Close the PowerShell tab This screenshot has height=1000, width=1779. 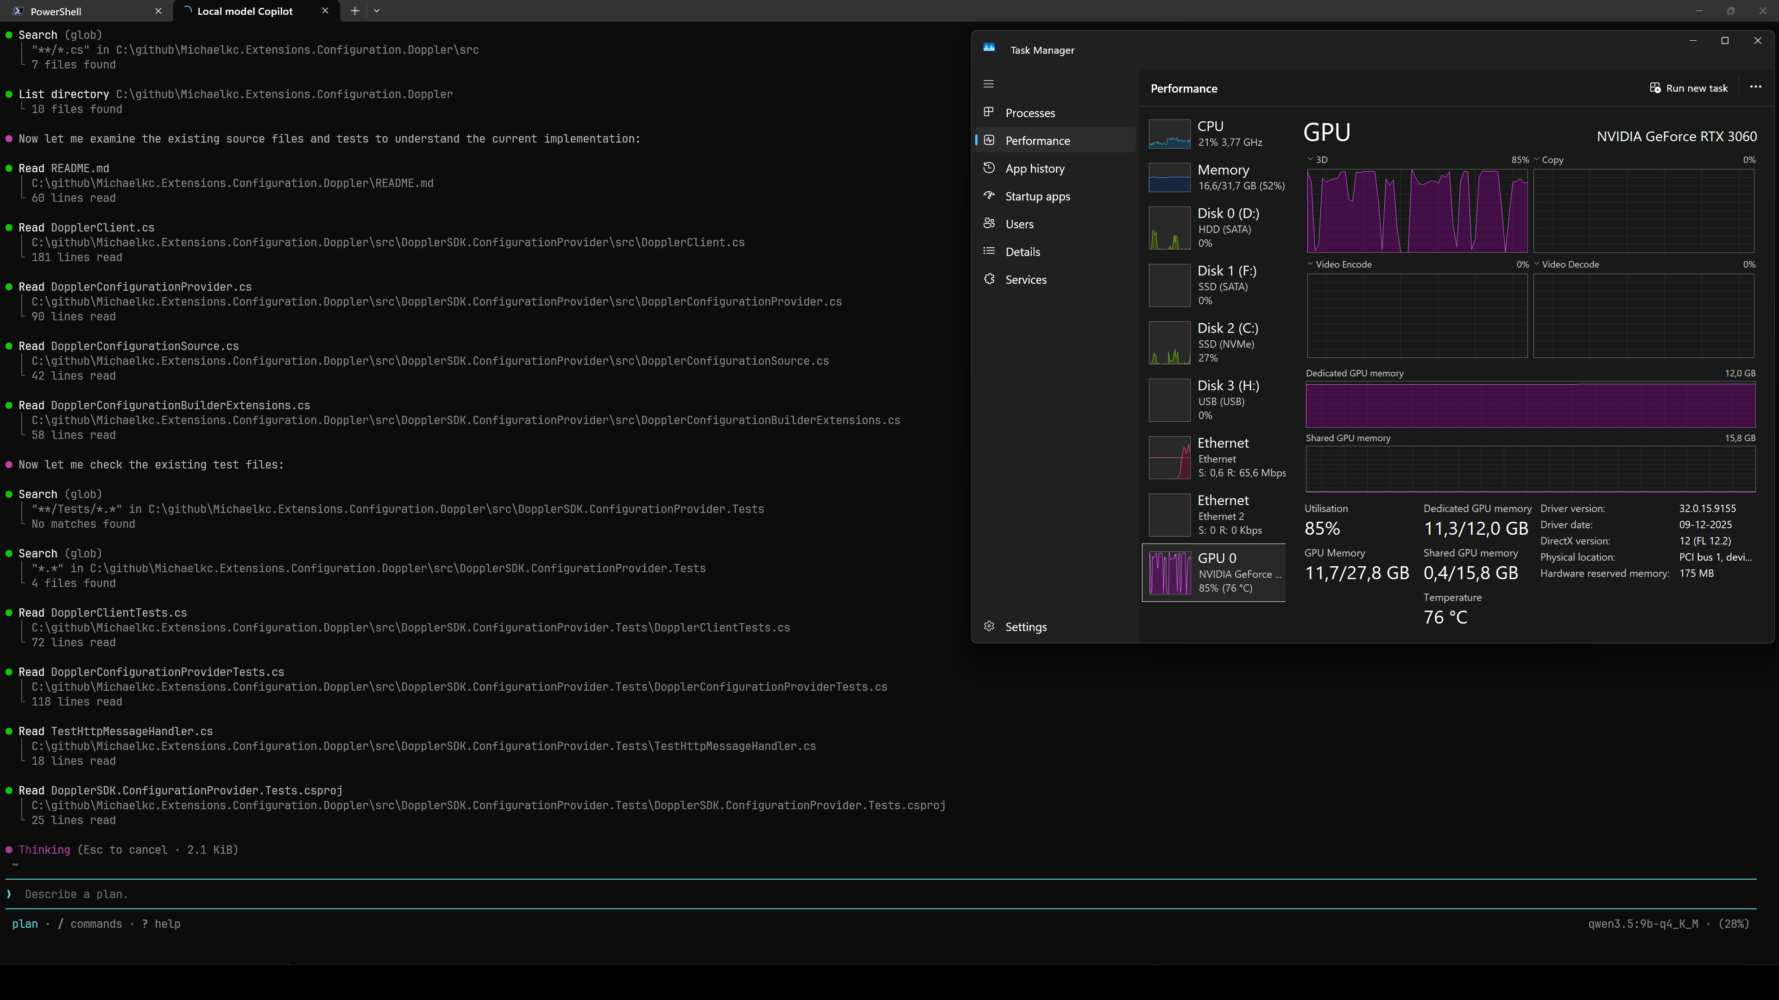point(158,11)
